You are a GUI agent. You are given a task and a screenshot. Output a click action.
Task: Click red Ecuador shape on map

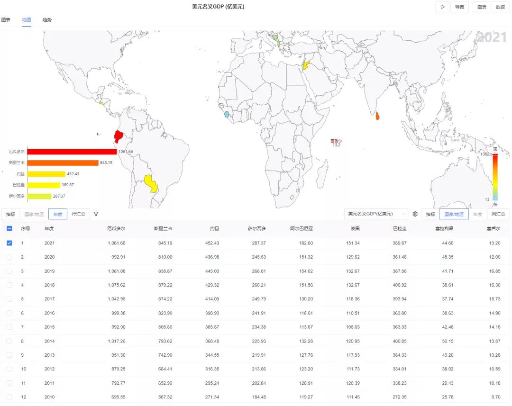pyautogui.click(x=118, y=136)
